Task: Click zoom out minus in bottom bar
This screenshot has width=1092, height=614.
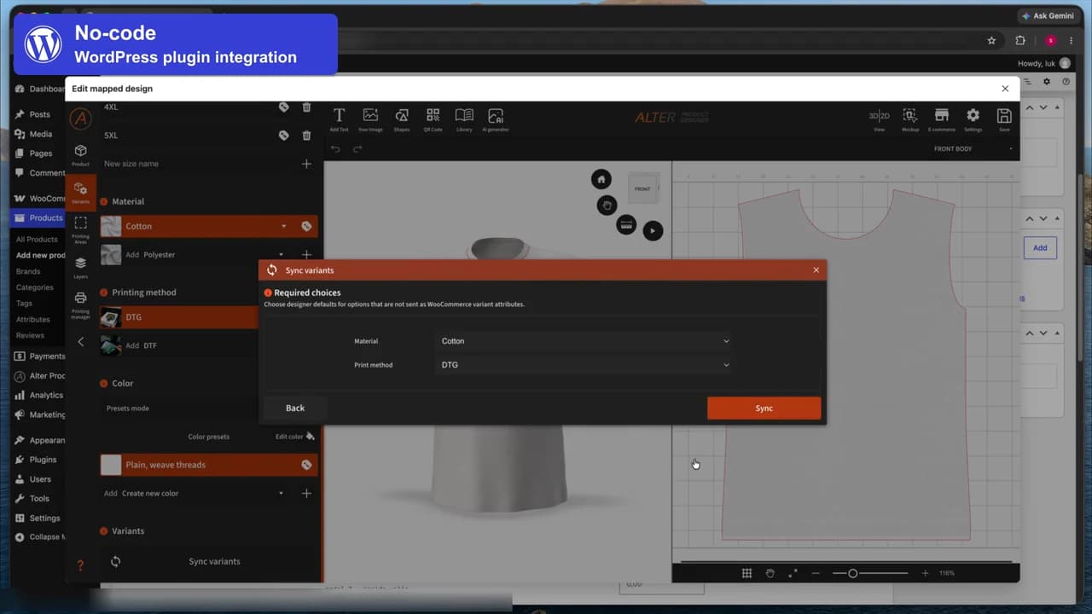Action: [816, 573]
